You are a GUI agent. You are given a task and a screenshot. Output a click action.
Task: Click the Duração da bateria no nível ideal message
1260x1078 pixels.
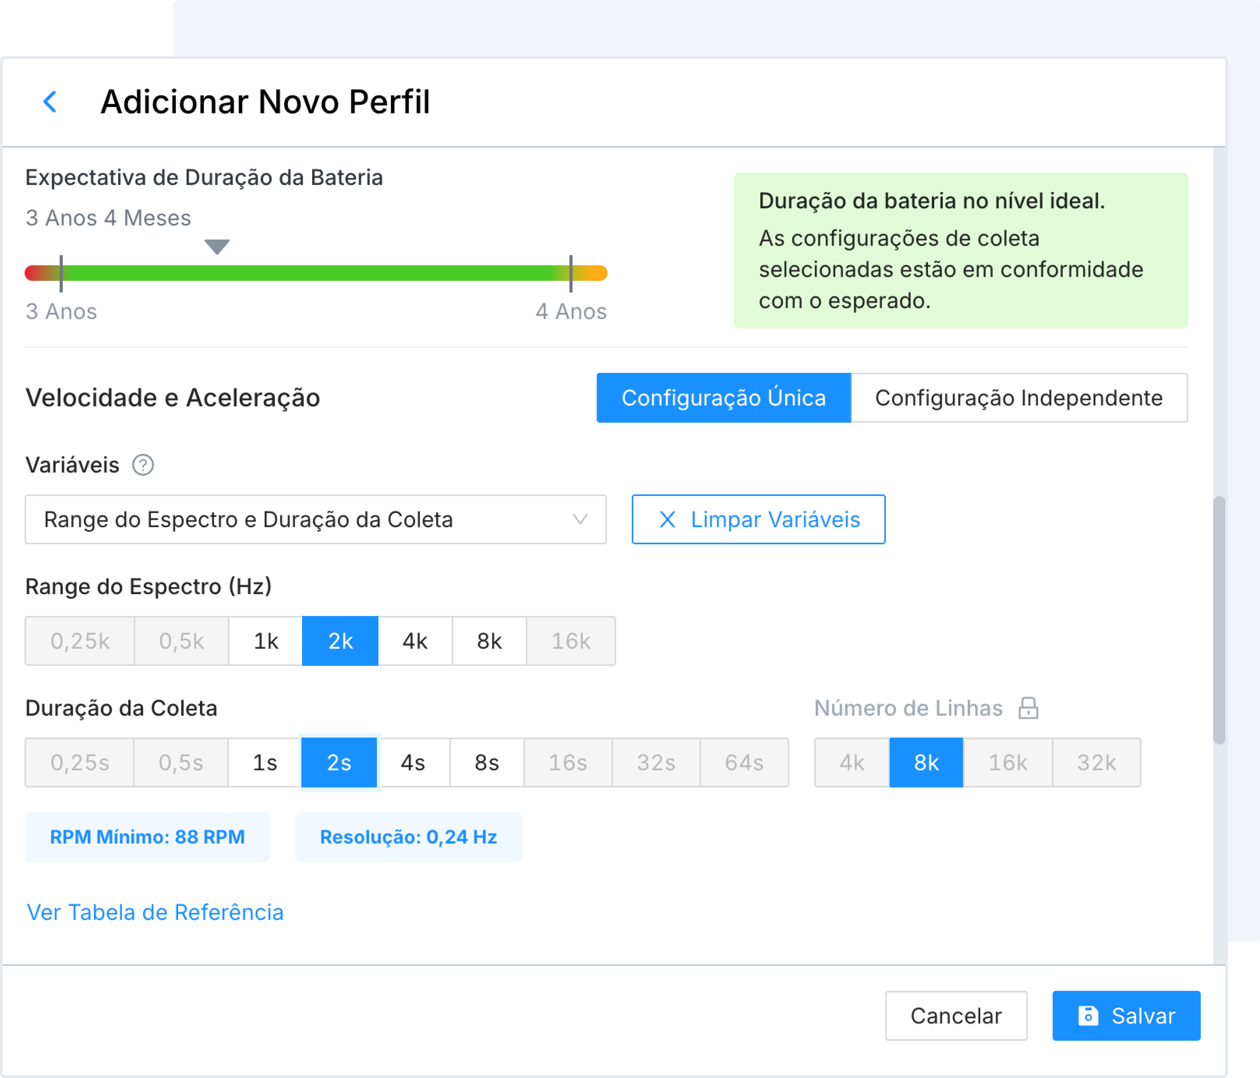(961, 250)
